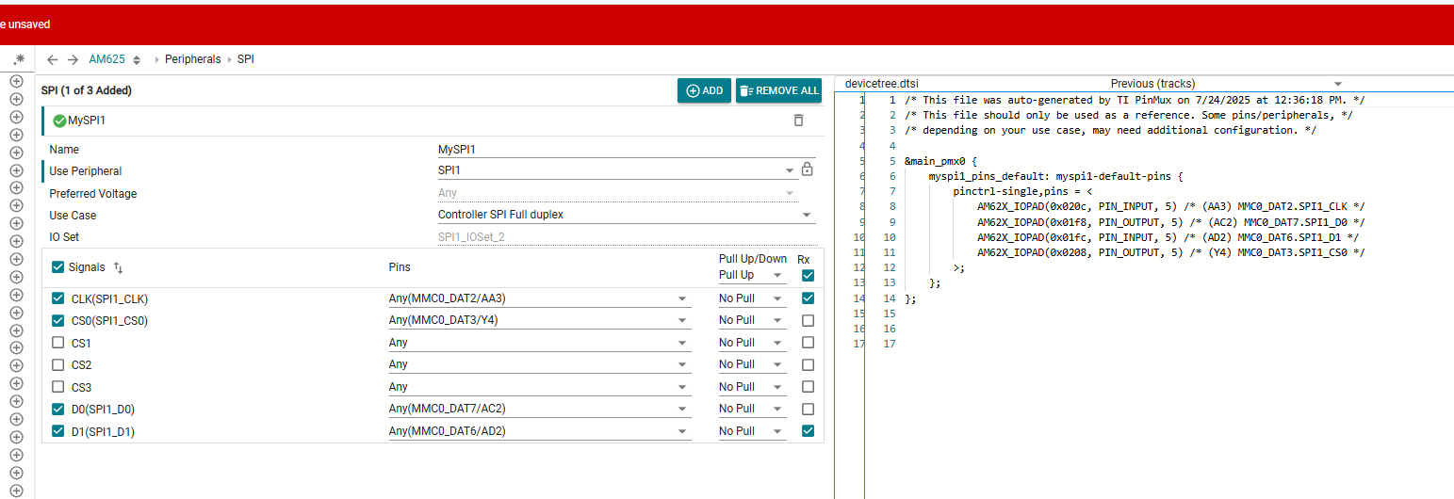Open the Use Case dropdown
The width and height of the screenshot is (1454, 499).
tap(627, 215)
